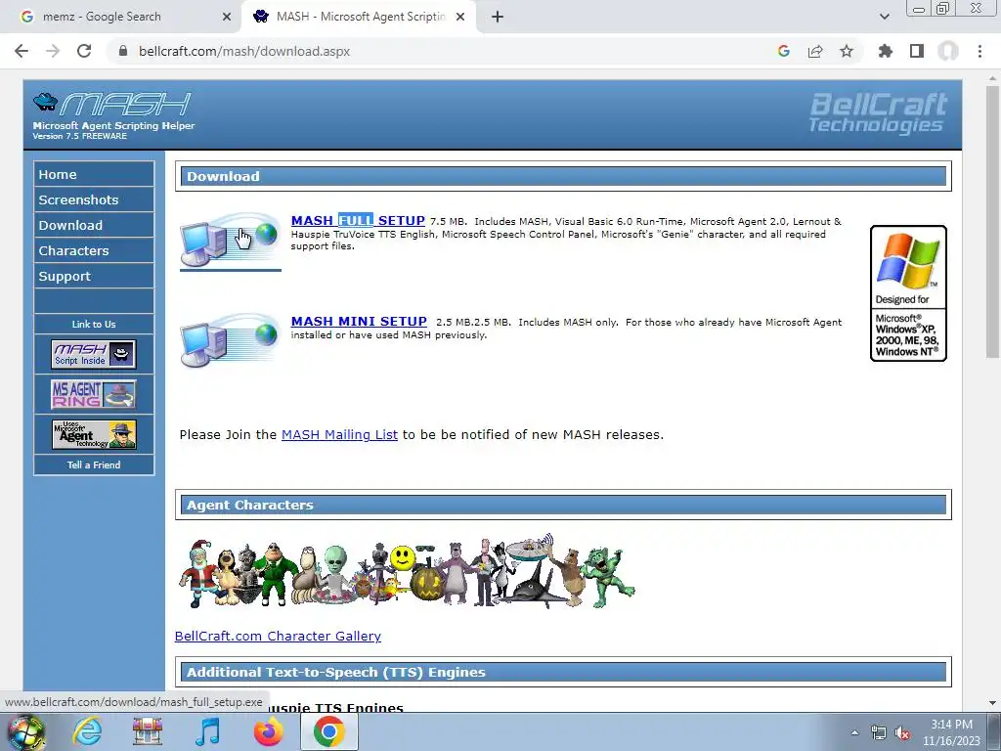The image size is (1001, 751).
Task: Open Home in sidebar menu
Action: pos(94,174)
